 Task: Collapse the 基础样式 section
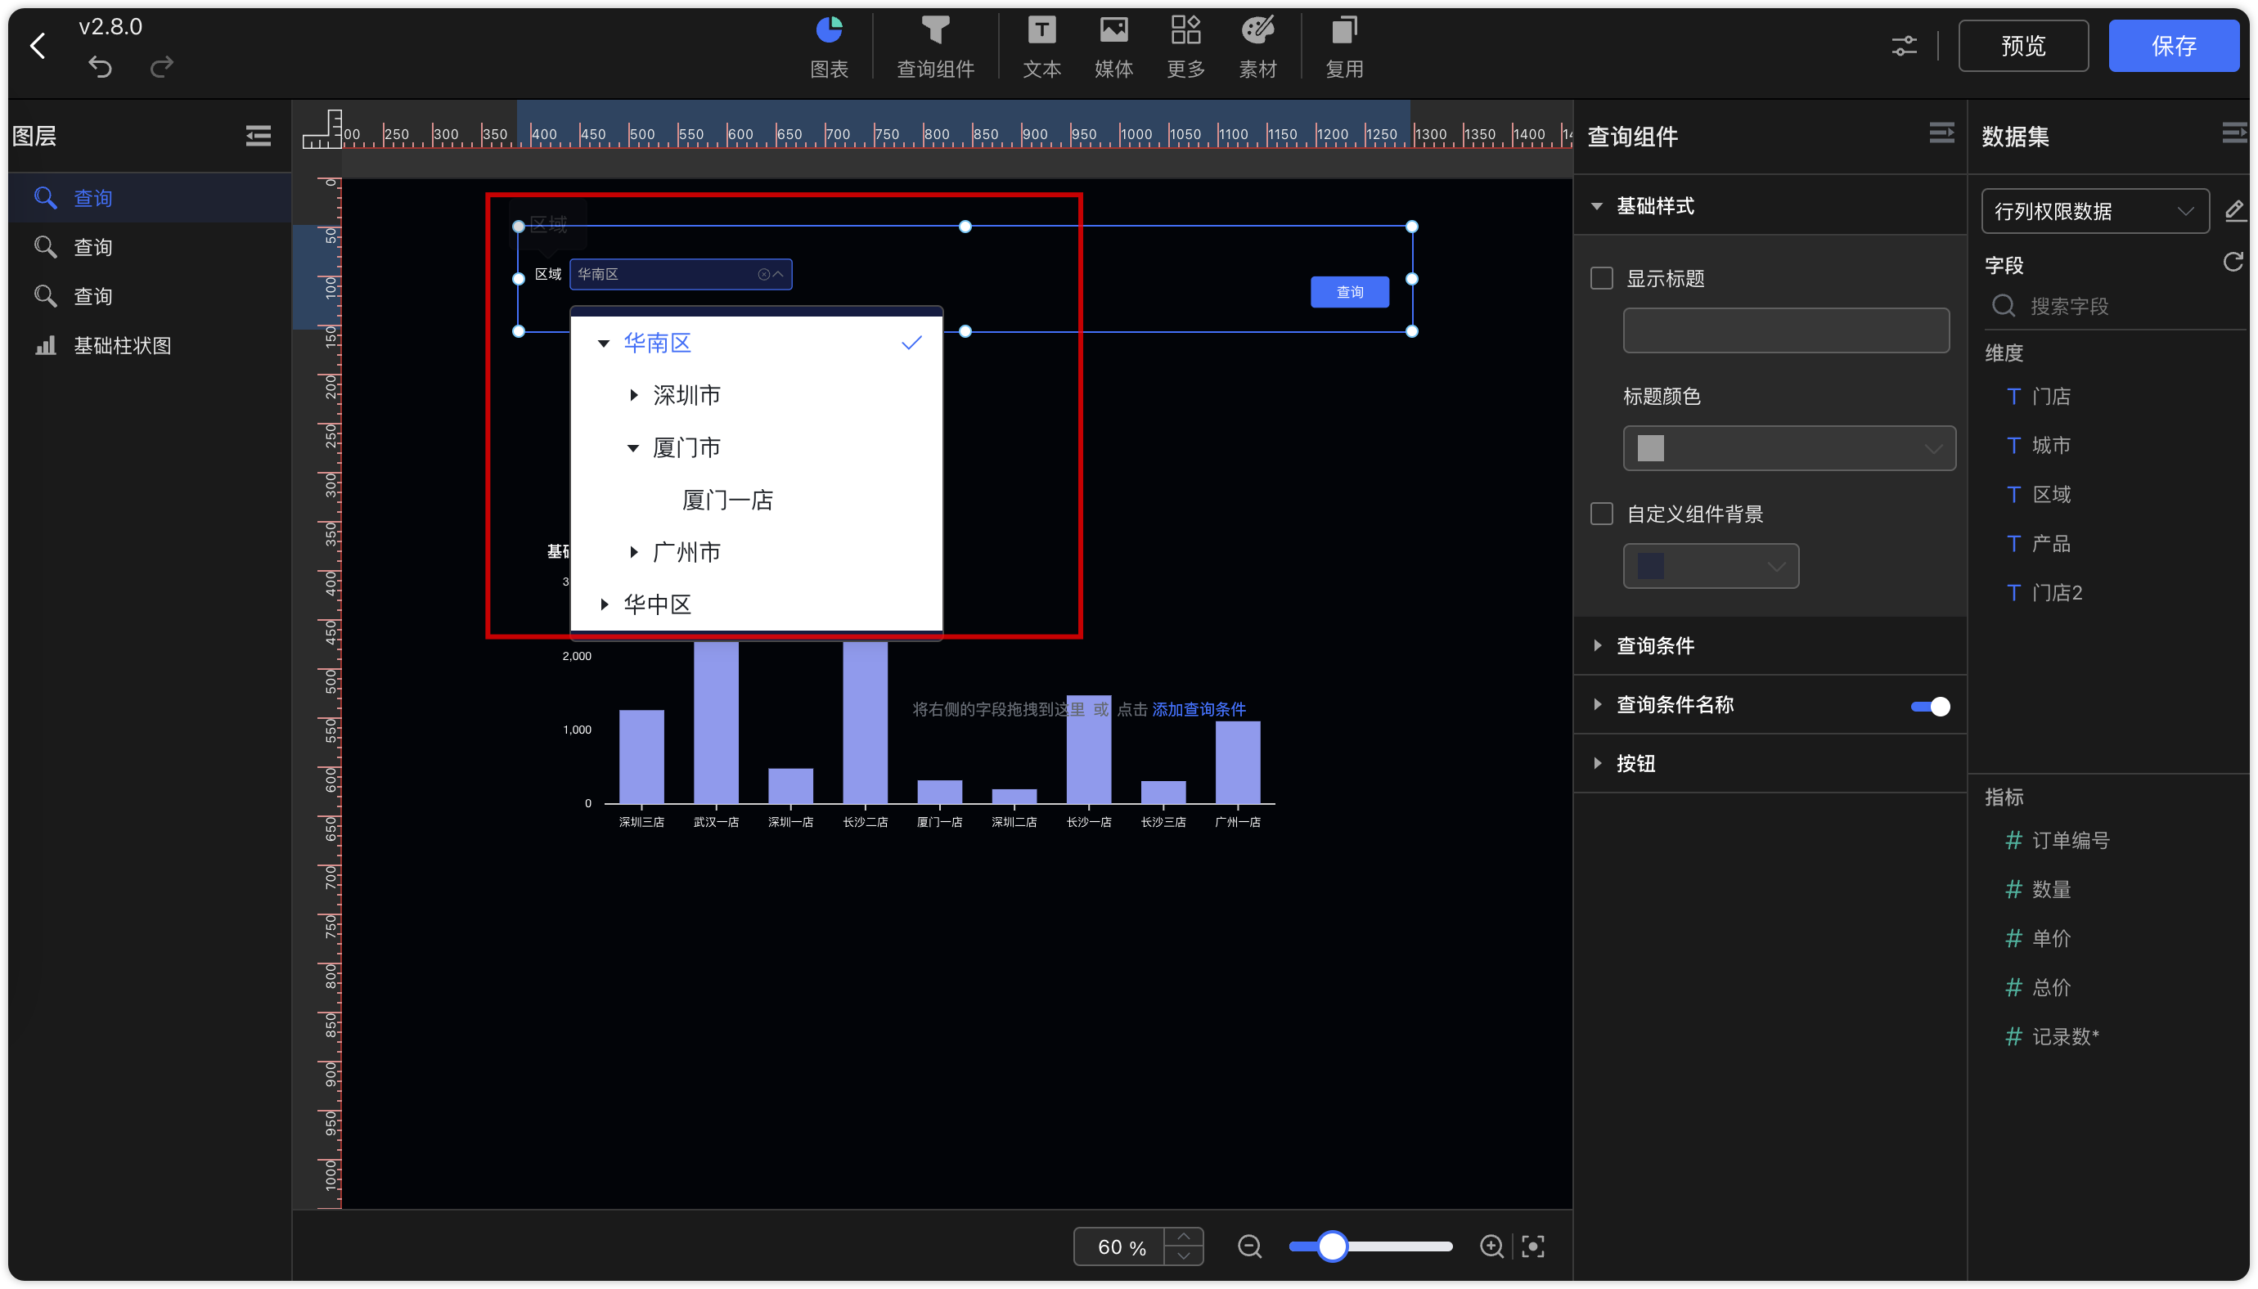tap(1596, 205)
